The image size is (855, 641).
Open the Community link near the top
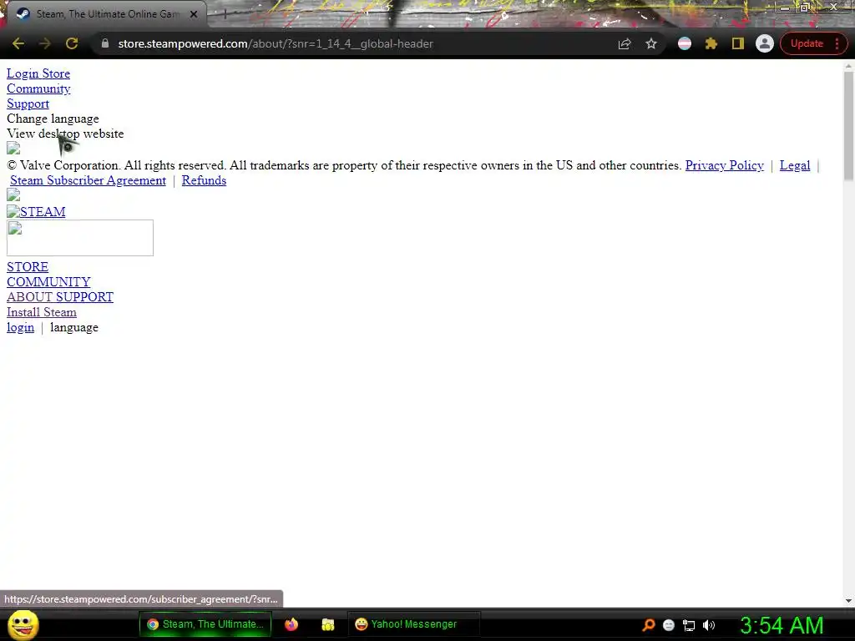pos(38,88)
